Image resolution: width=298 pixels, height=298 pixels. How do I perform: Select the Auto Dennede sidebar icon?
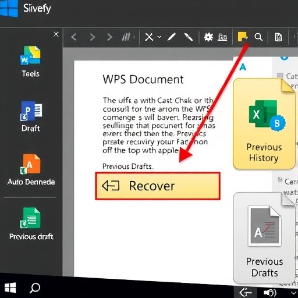pyautogui.click(x=31, y=170)
